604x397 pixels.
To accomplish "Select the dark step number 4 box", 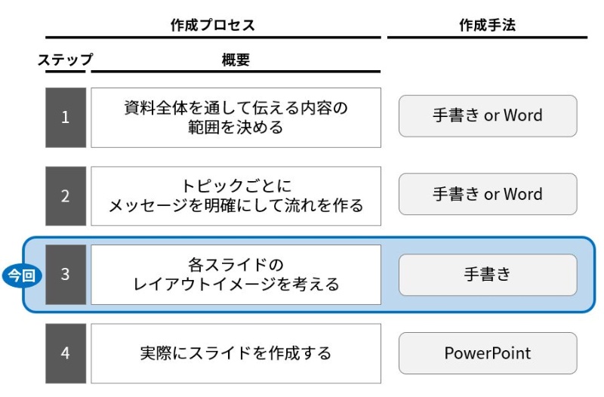I will tap(65, 353).
